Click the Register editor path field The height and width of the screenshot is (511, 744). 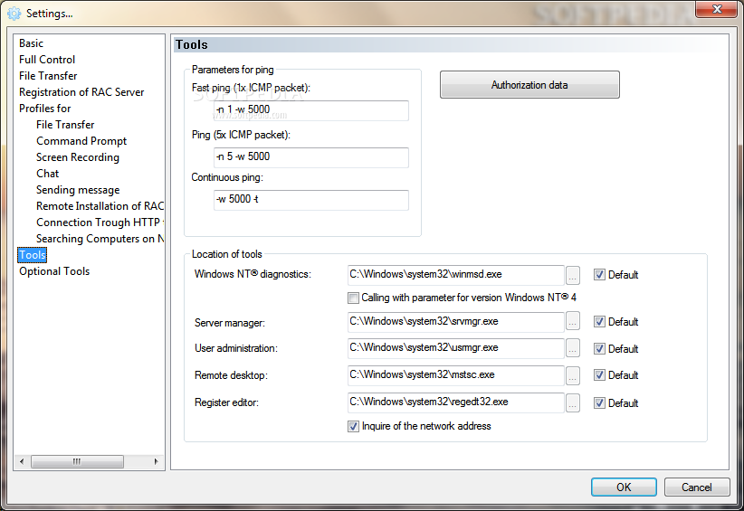click(x=455, y=402)
